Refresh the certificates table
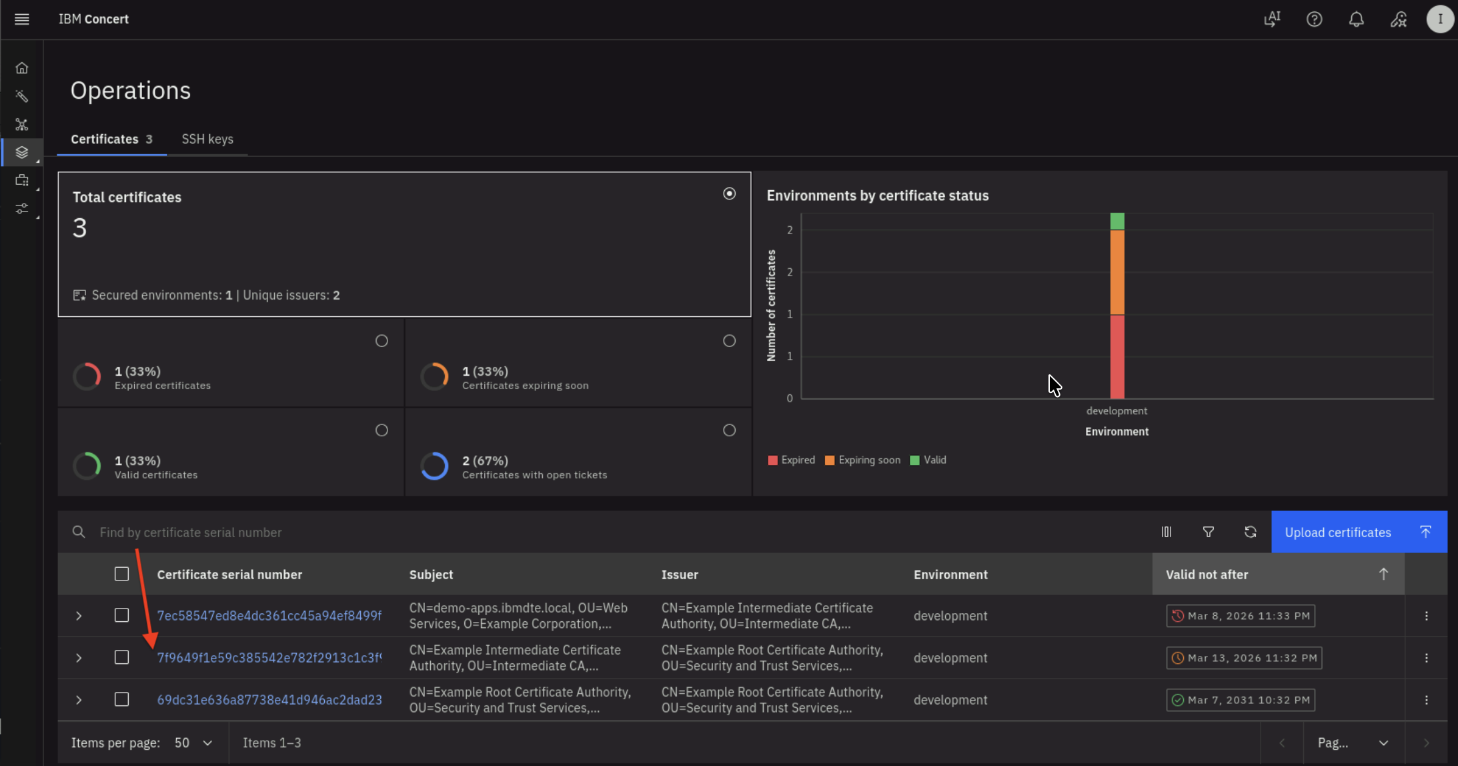 1250,532
